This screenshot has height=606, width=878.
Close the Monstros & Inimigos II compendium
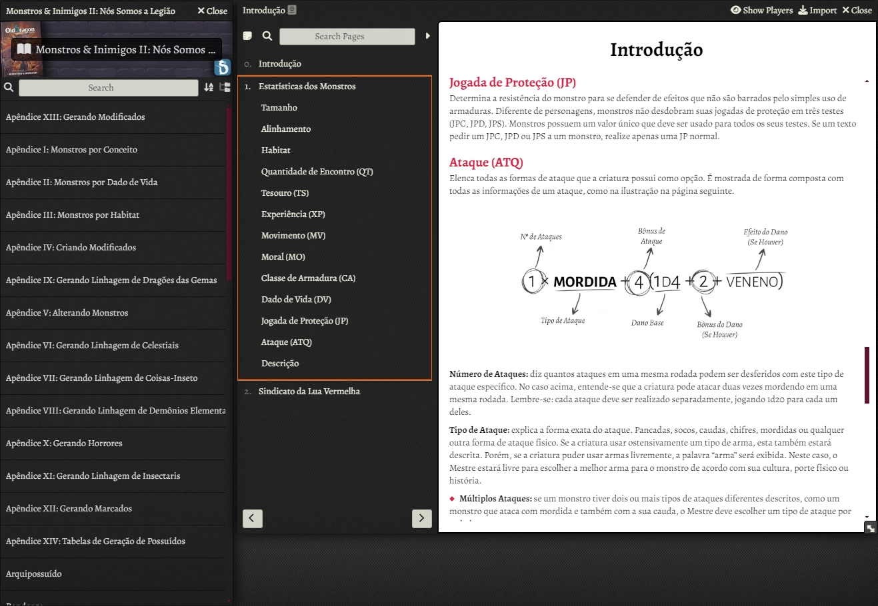(213, 11)
